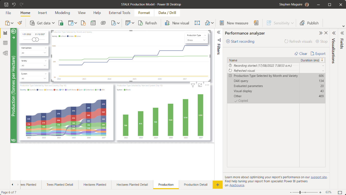Collapse the Production Type visual entry in analyzer
Viewport: 346px width, 195px height.
[230, 76]
